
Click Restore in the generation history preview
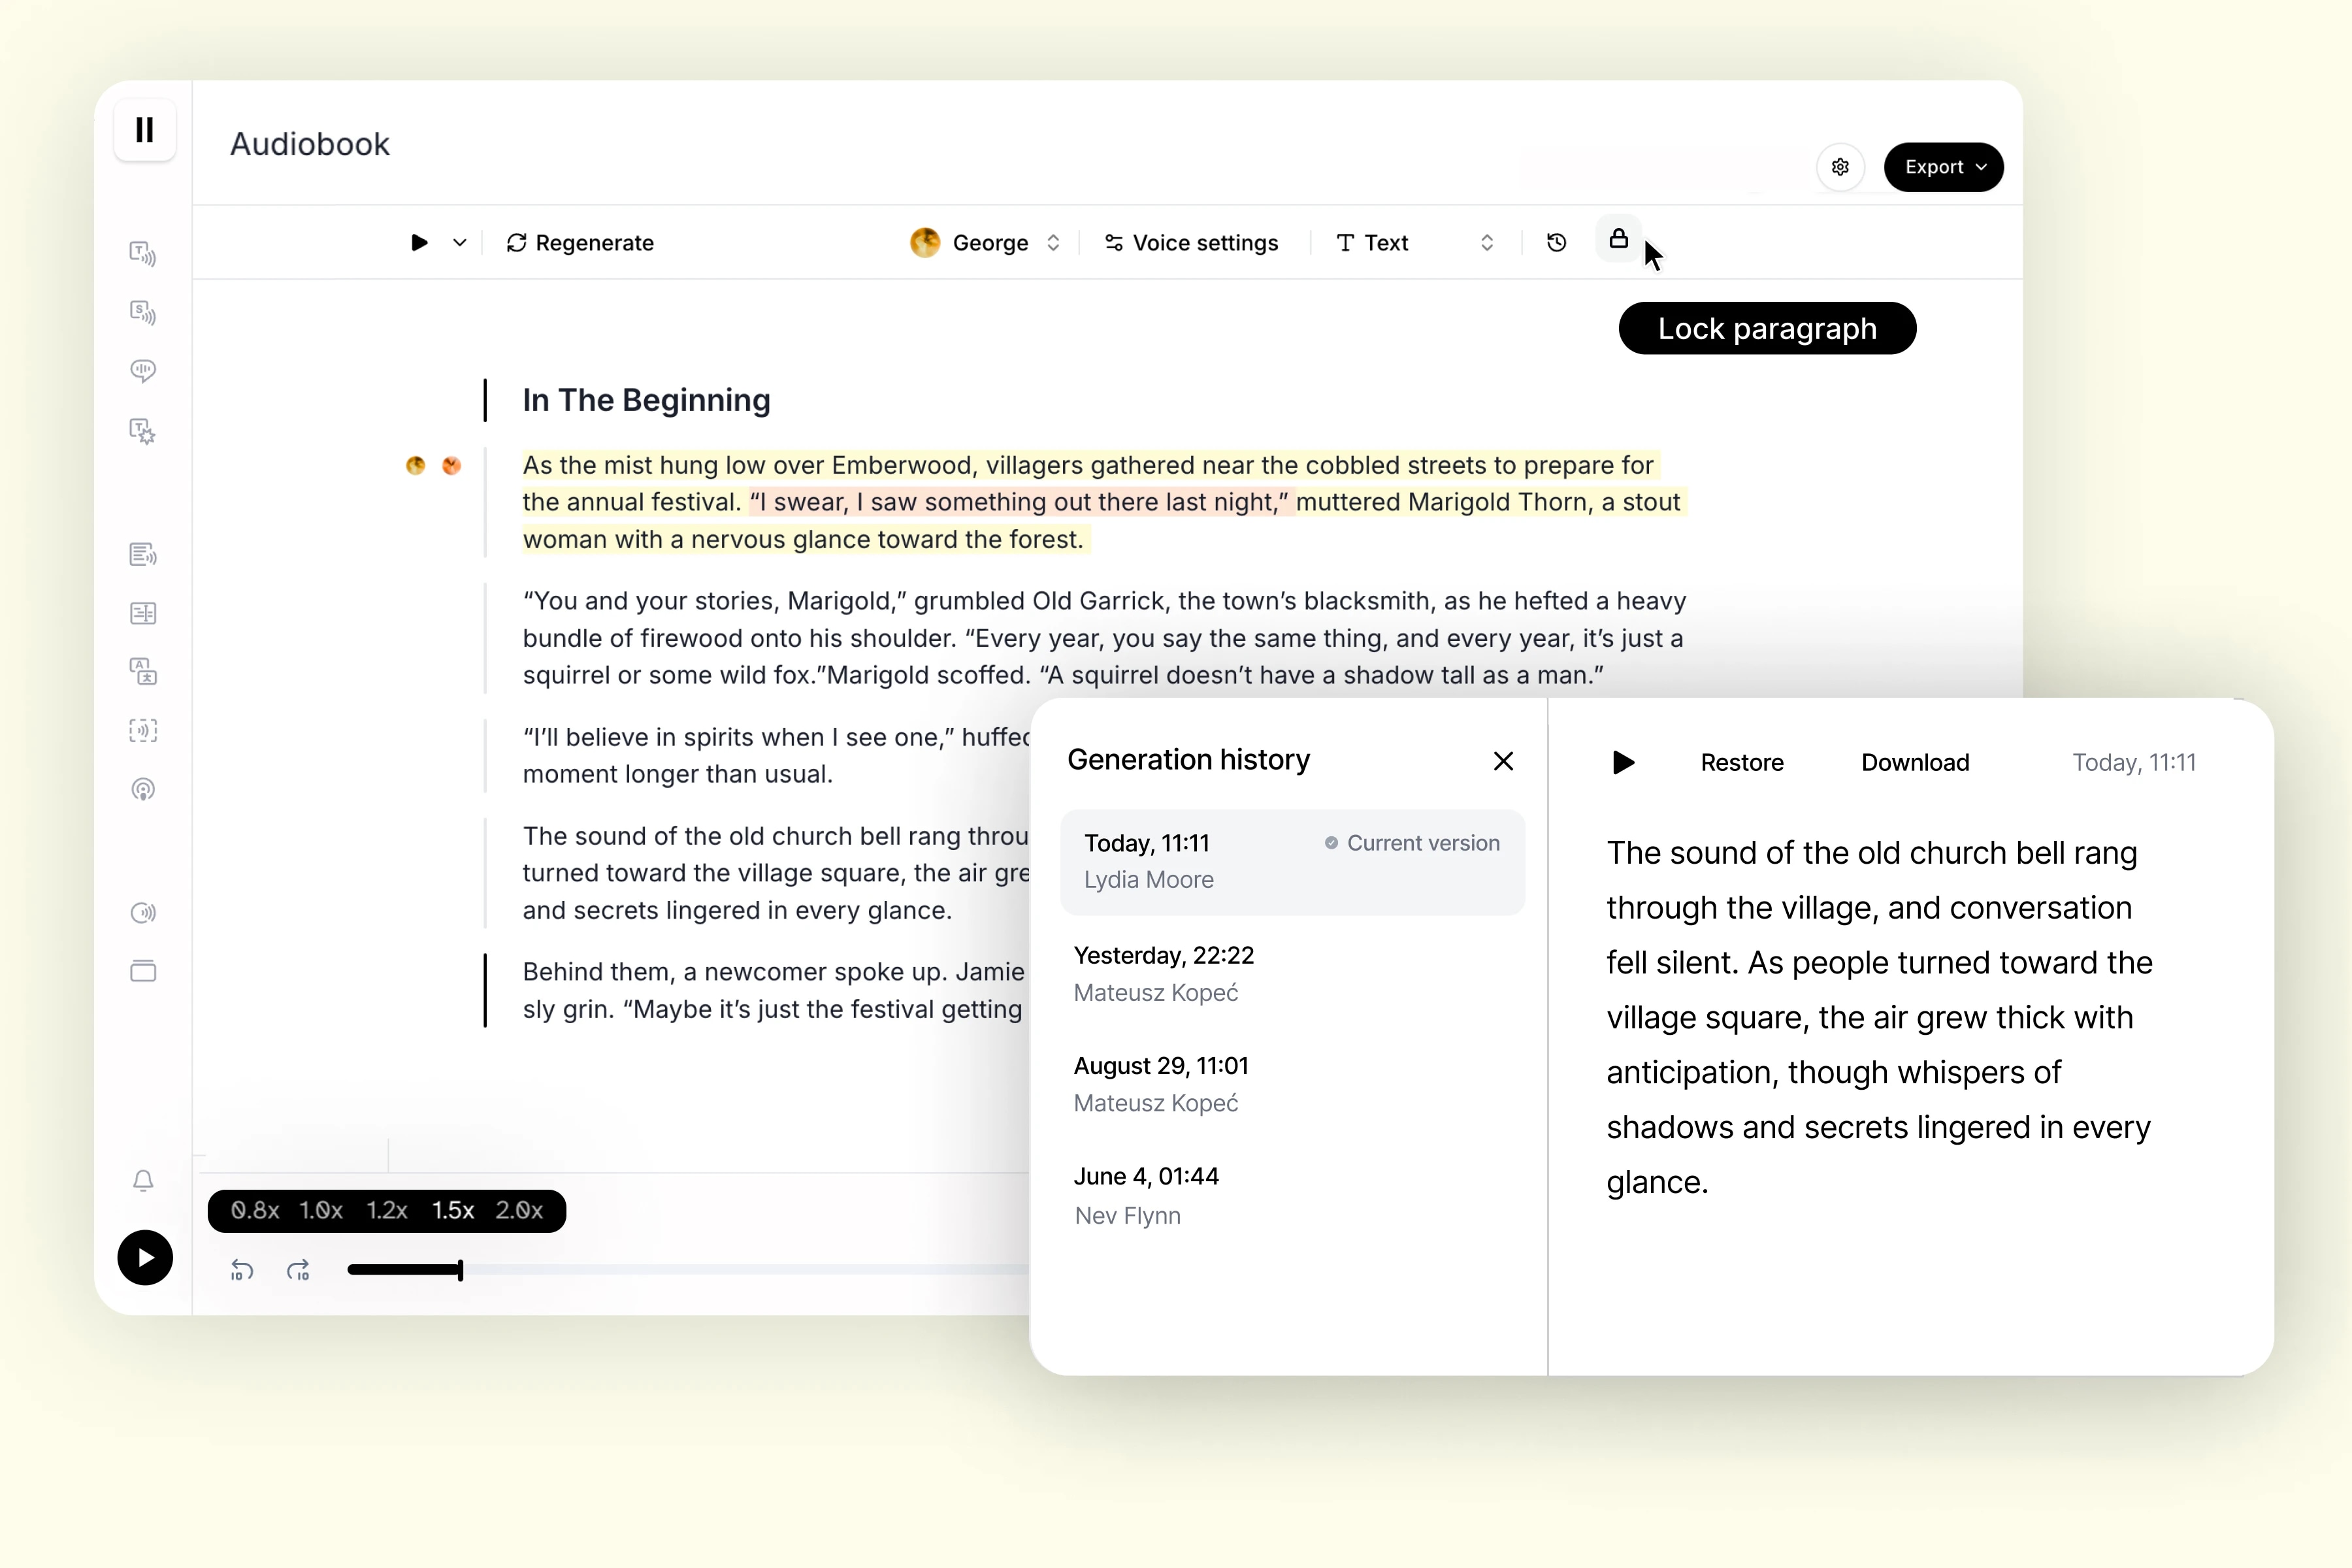point(1742,762)
